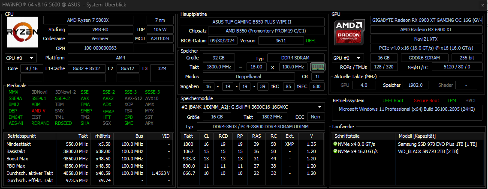
Task: Click the ROPs / TMUs value 128 / 320
Action: pyautogui.click(x=384, y=67)
